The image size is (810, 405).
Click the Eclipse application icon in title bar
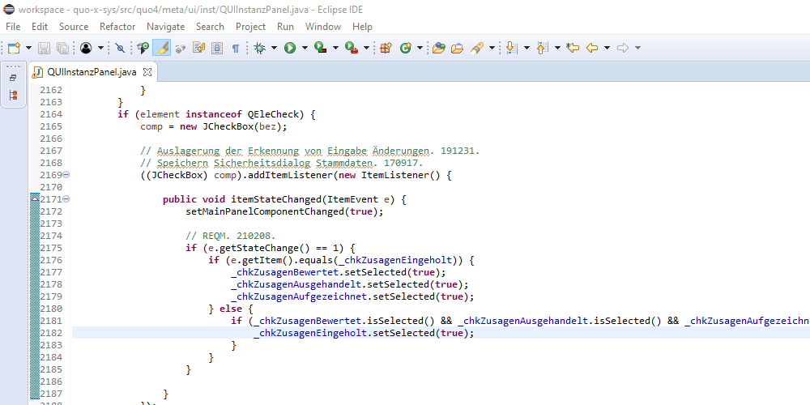[8, 9]
